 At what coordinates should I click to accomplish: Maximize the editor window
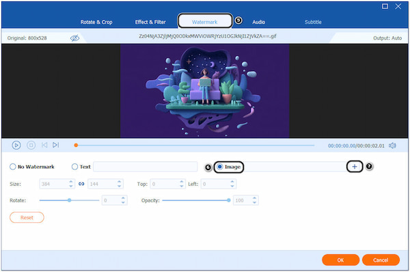(385, 6)
